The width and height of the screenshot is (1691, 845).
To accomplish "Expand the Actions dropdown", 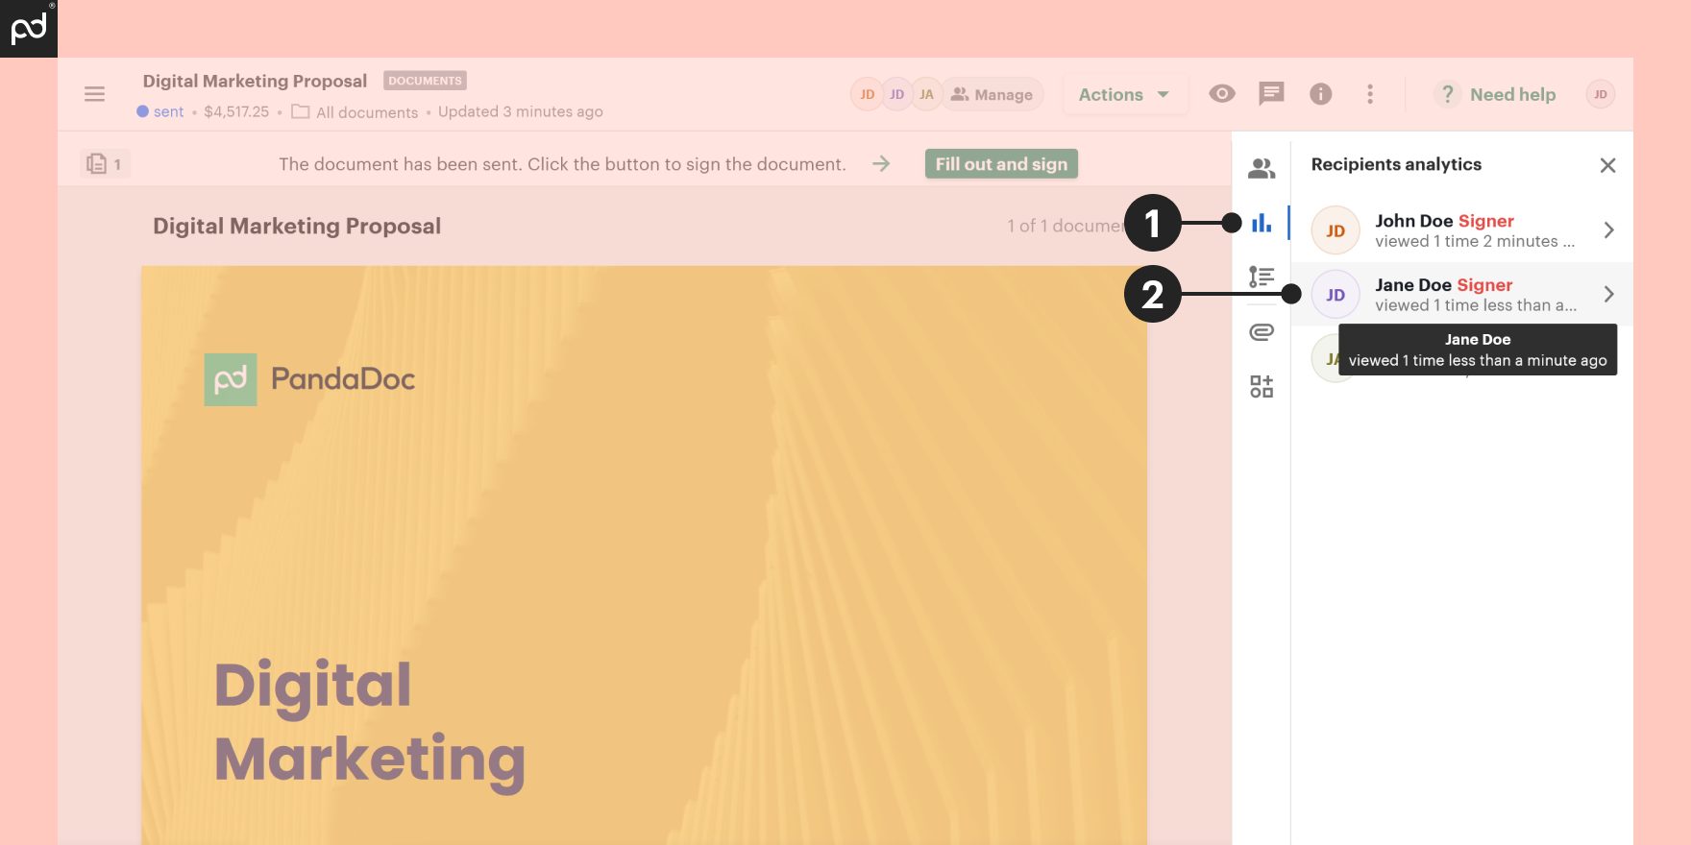I will [1123, 94].
